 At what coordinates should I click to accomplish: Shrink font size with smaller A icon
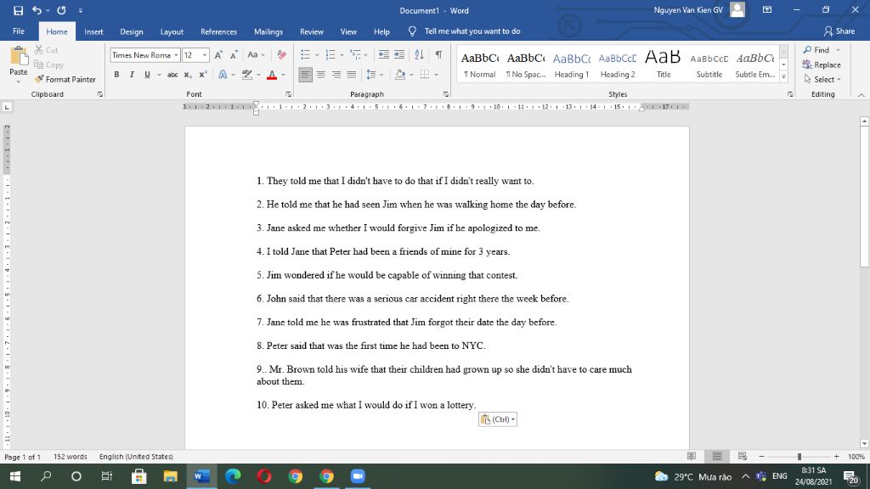click(234, 55)
